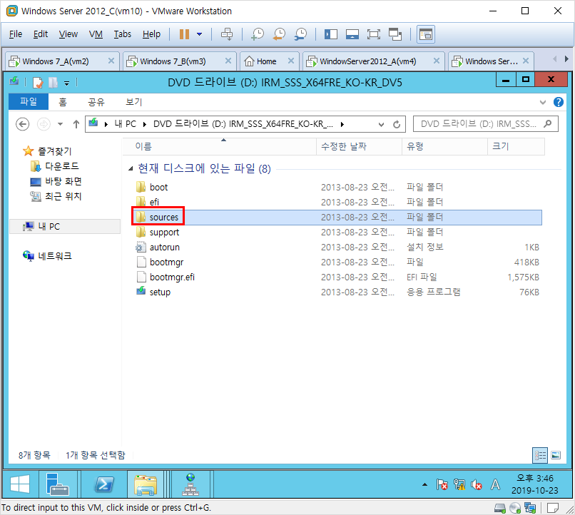Sort files by the 유형 column
The height and width of the screenshot is (515, 575).
pos(444,147)
